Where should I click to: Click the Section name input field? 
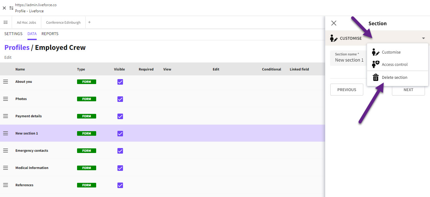pos(348,60)
